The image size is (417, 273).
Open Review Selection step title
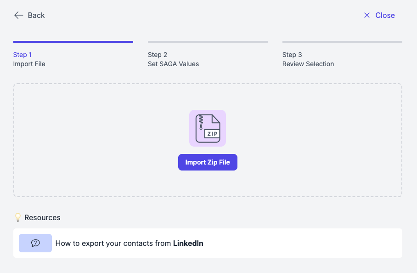point(308,64)
